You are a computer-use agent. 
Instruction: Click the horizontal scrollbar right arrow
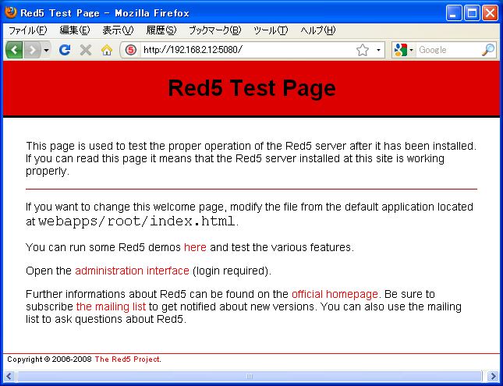click(493, 376)
